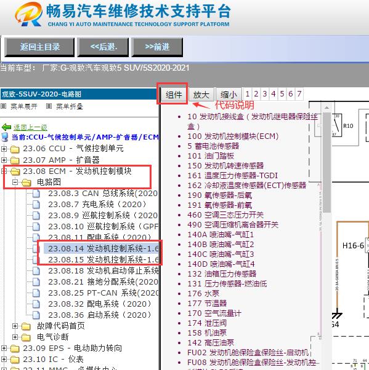Click 23.08.3 CAN document icon
This screenshot has height=370, width=369.
click(36, 194)
